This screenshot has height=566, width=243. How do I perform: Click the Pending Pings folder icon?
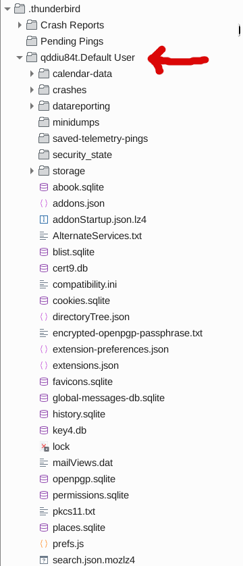pos(32,41)
